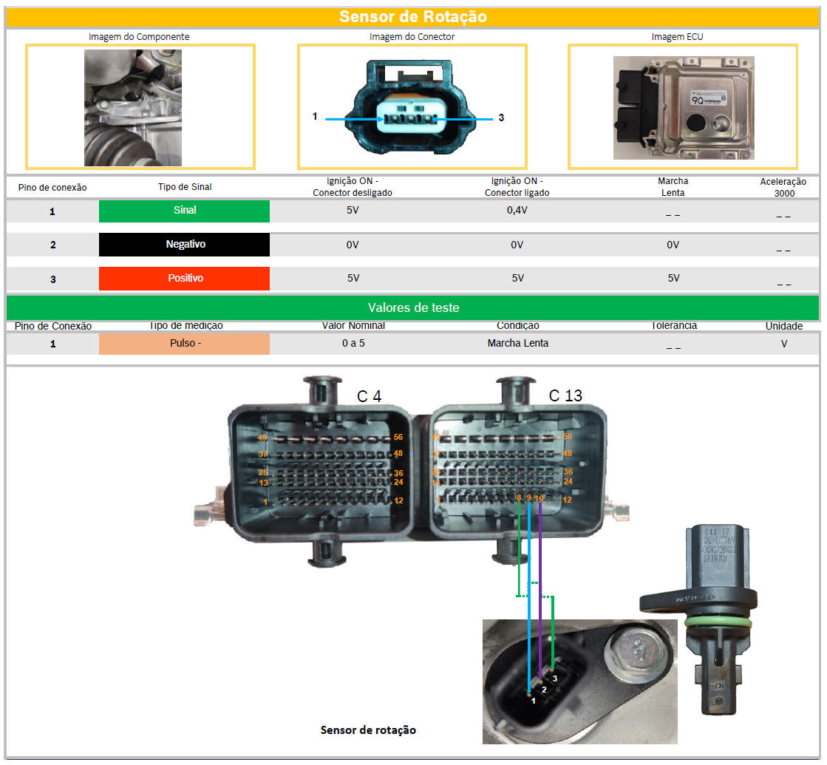Select the ECU module photo
The width and height of the screenshot is (827, 765).
683,106
